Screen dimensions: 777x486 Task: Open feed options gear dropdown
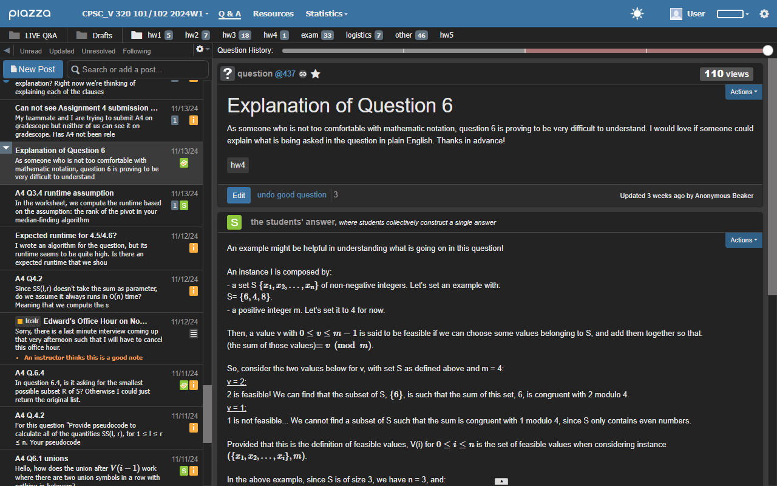202,49
